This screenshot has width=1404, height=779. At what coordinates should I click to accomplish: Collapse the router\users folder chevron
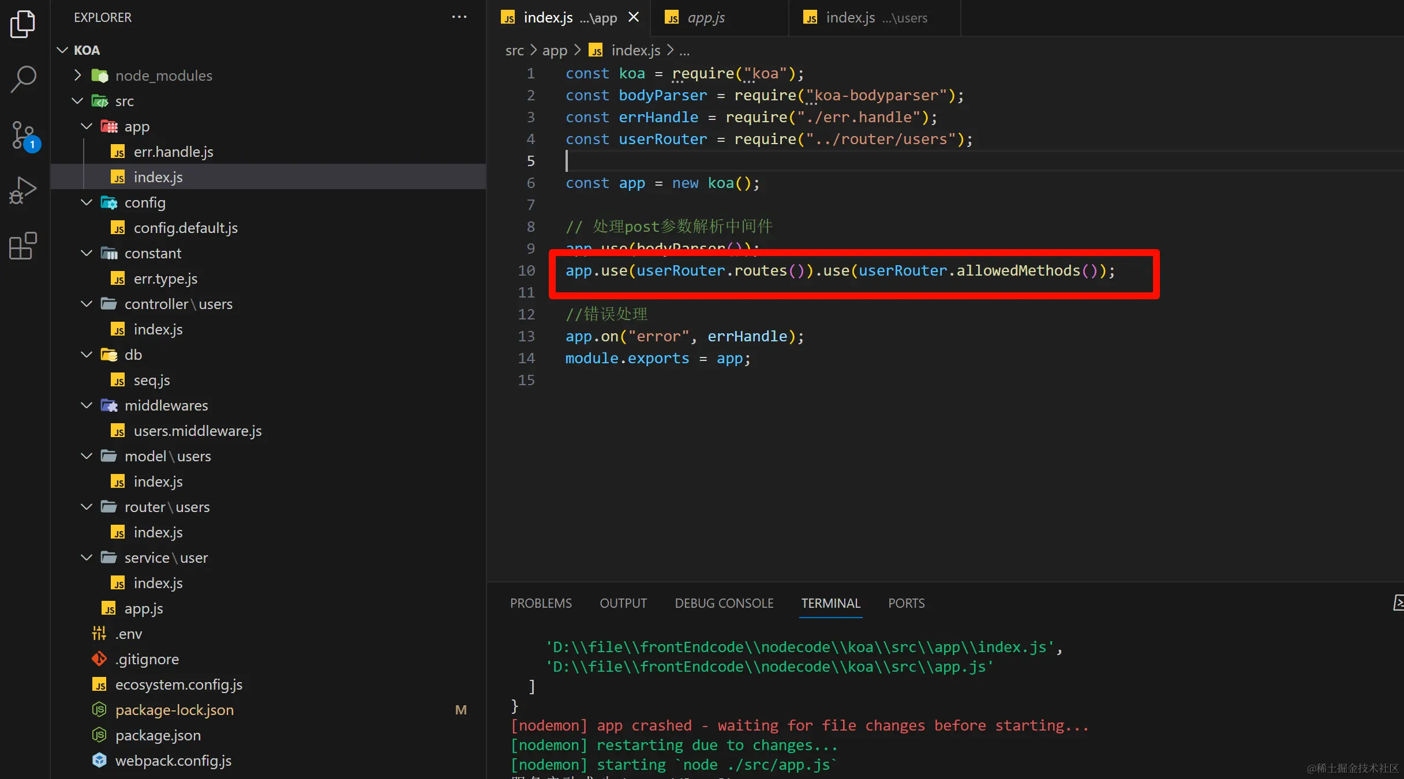click(x=87, y=507)
